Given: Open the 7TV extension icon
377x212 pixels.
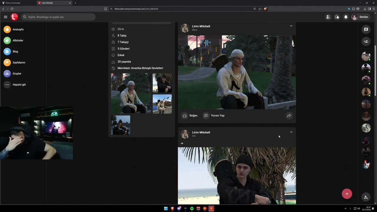Looking at the screenshot, I should (x=349, y=9).
